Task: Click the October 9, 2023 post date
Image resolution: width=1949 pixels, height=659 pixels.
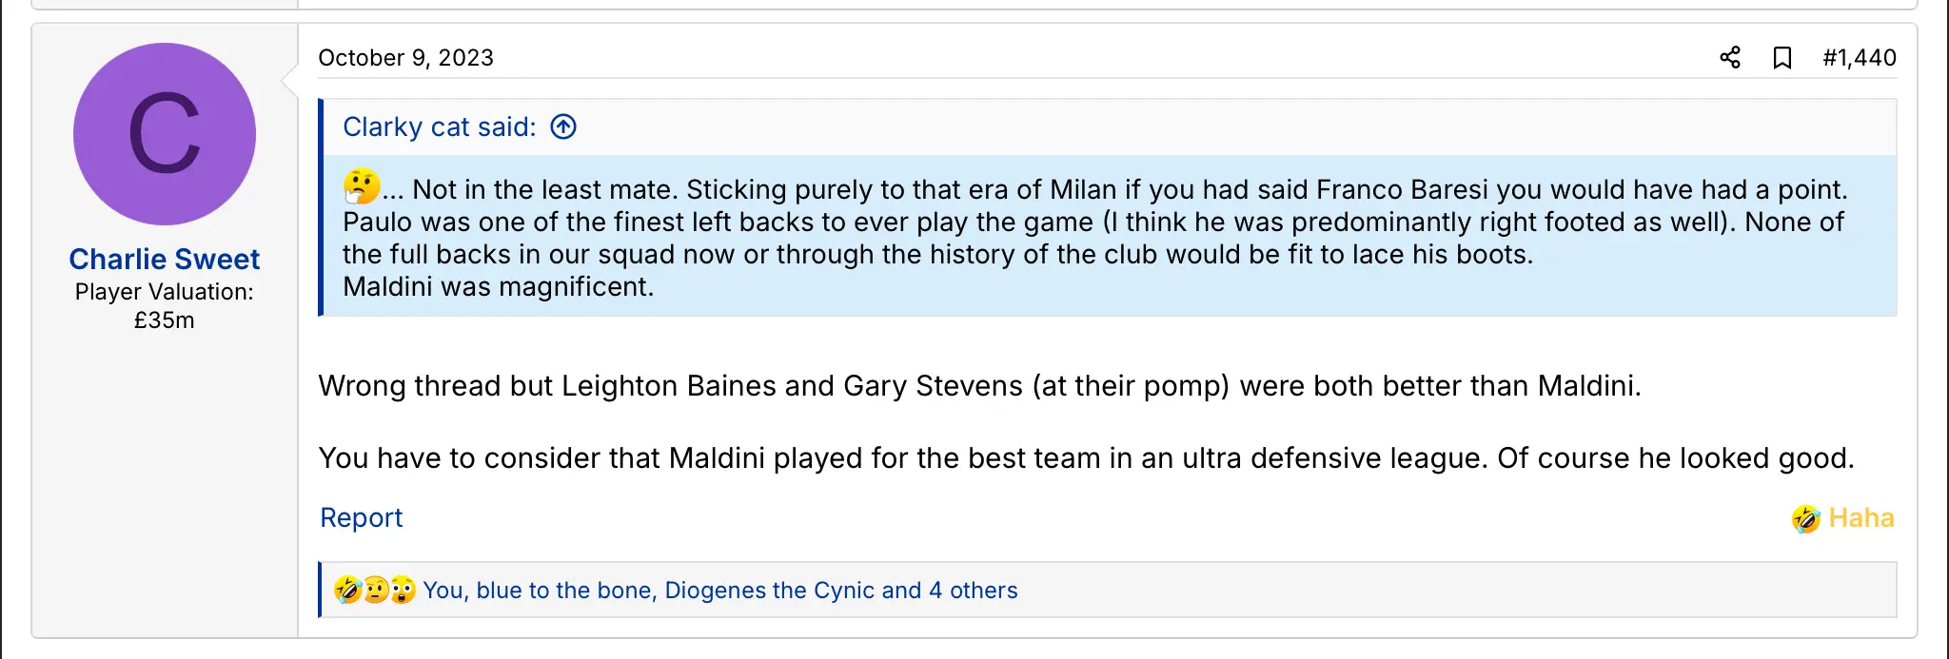Action: (405, 58)
